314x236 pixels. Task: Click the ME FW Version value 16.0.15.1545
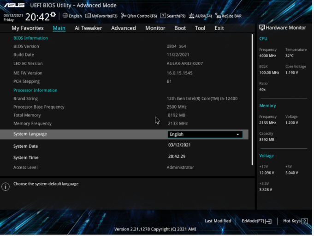coord(180,73)
